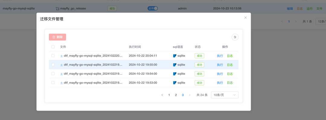Switch to page 1 in dialog pagination
326x120 pixels.
[169, 95]
